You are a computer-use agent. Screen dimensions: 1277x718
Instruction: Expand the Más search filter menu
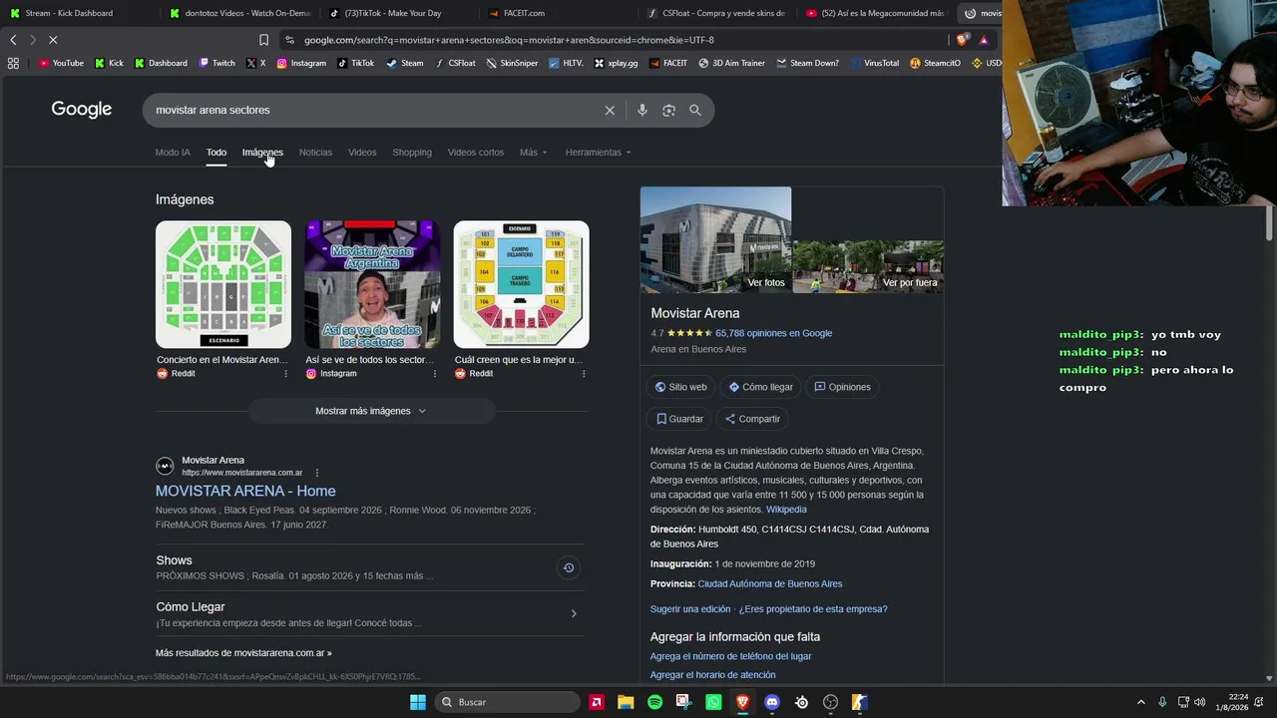(534, 153)
